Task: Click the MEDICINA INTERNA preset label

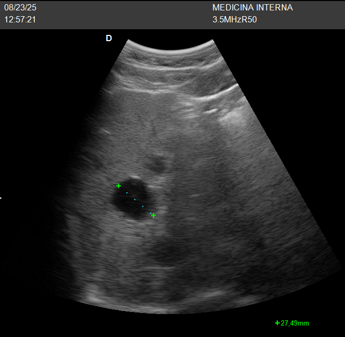Action: (253, 8)
